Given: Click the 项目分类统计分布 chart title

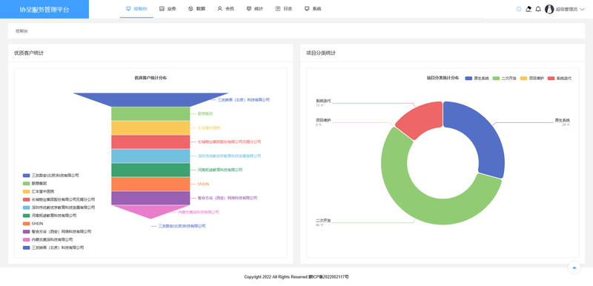Looking at the screenshot, I should click(443, 78).
